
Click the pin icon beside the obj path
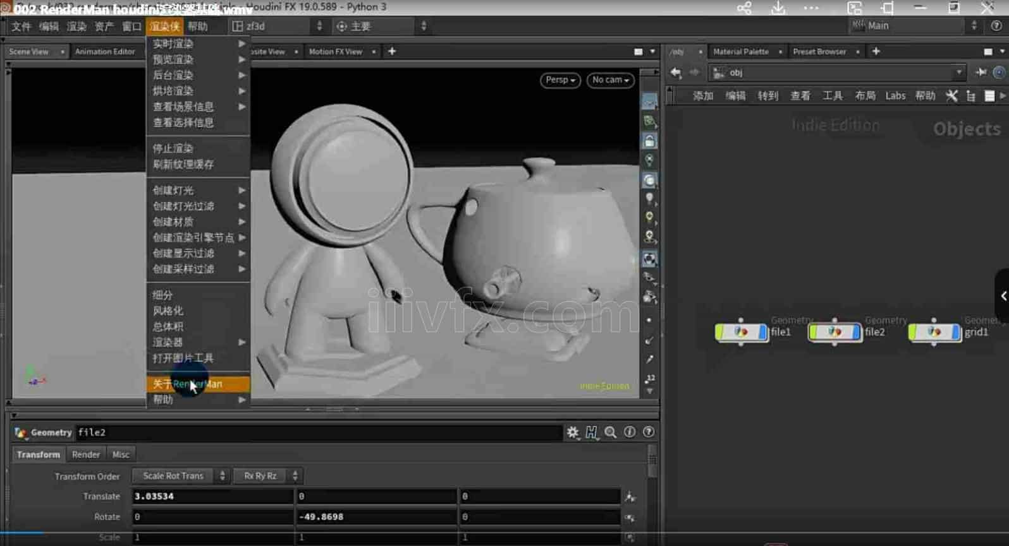pyautogui.click(x=981, y=73)
